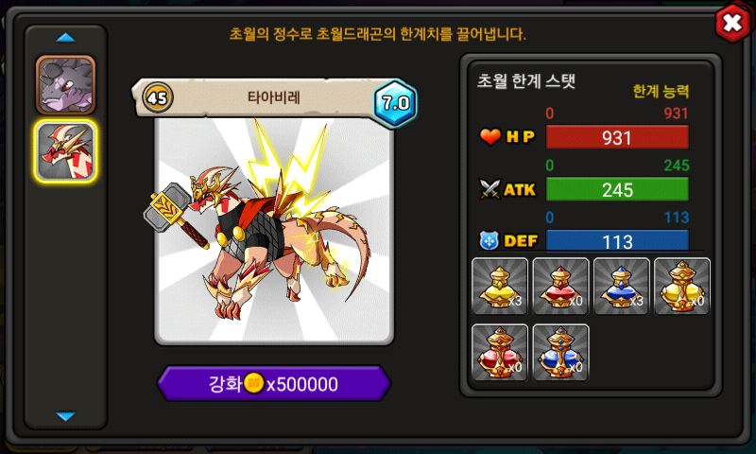756x454 pixels.
Task: Click the blue 7.0 grade hexagon badge
Action: pos(395,103)
